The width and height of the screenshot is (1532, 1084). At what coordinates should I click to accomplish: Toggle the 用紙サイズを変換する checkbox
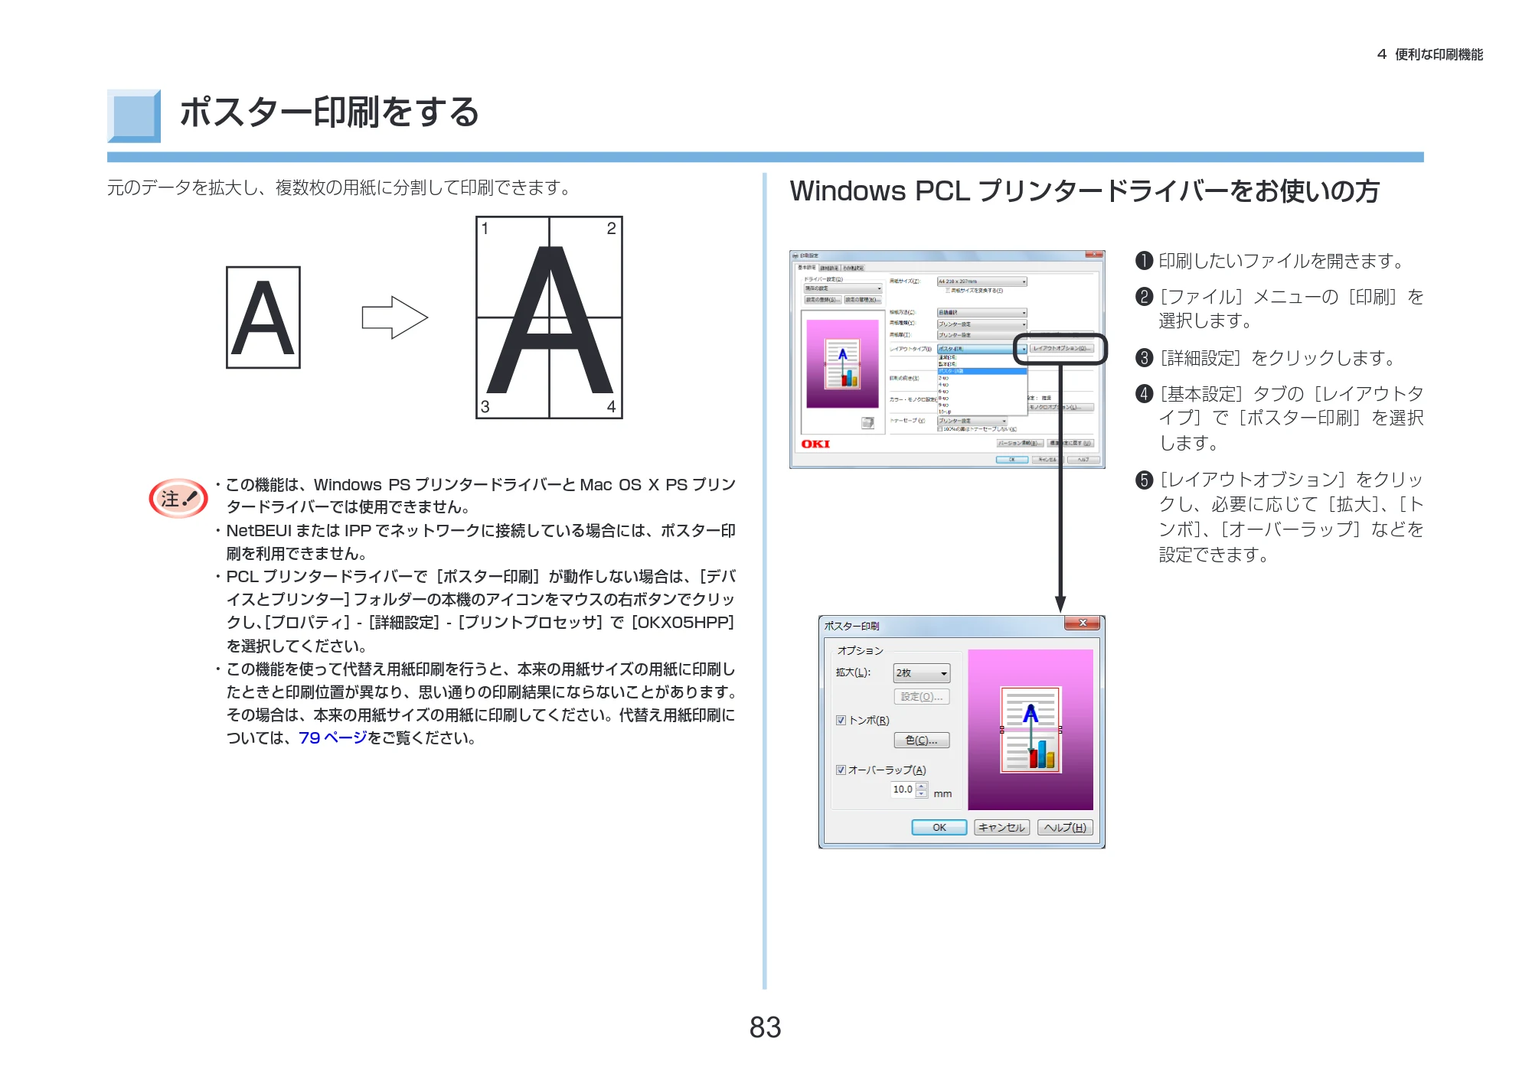[948, 291]
